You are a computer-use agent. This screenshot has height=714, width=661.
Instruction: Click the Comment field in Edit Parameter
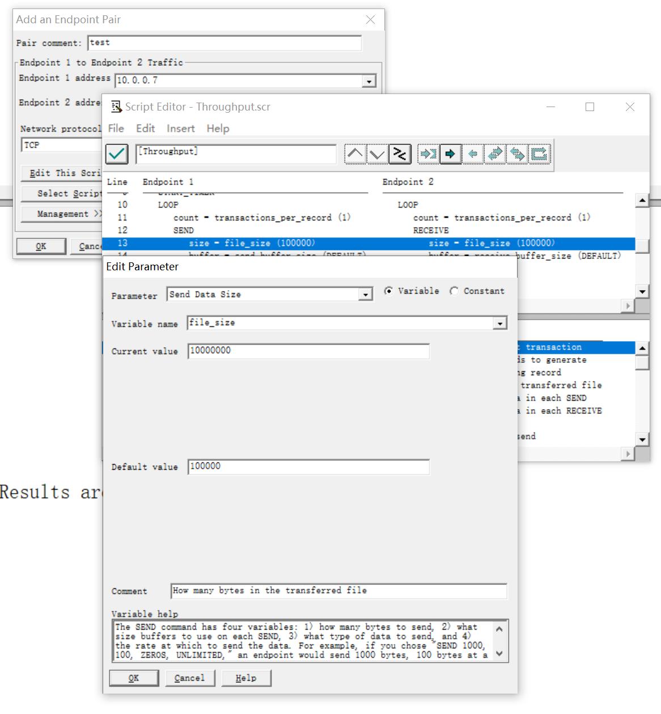pos(339,590)
